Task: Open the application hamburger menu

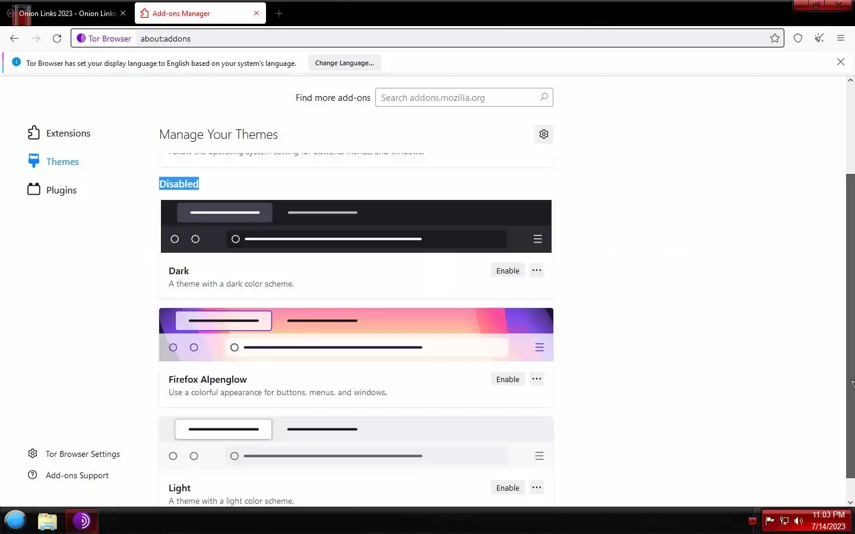Action: 841,39
